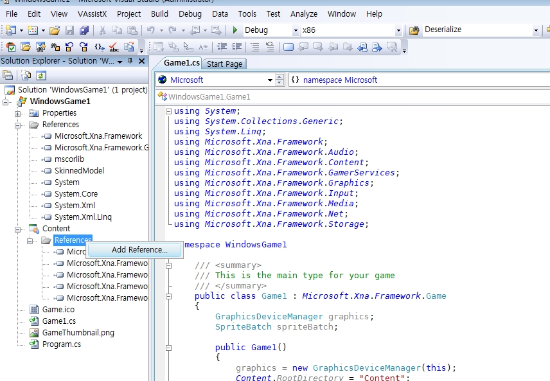
Task: Open the Deserialize find combo box
Action: coord(536,31)
